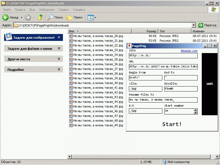Expand the Подробно details panel
This screenshot has height=165, width=220.
pyautogui.click(x=59, y=69)
